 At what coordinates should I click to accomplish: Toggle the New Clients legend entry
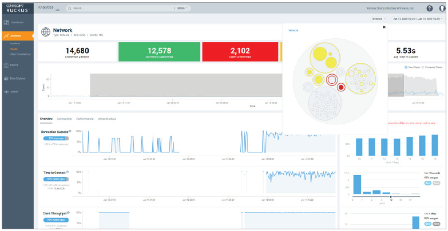click(412, 67)
